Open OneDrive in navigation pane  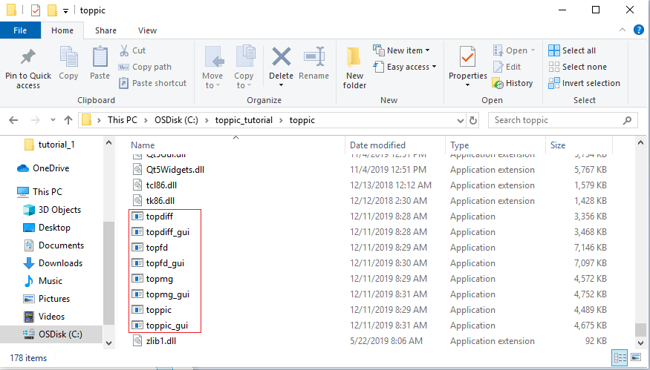pyautogui.click(x=43, y=168)
